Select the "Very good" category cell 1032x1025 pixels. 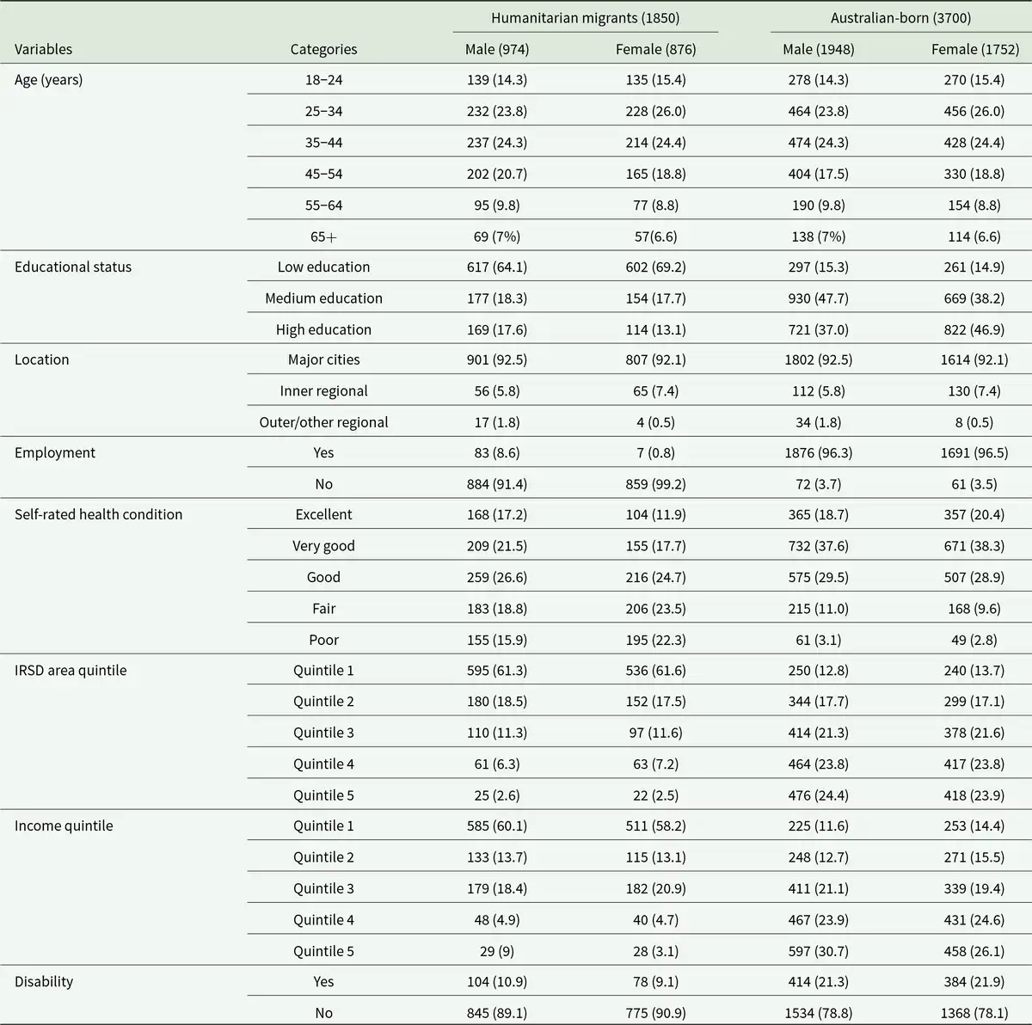[x=323, y=546]
